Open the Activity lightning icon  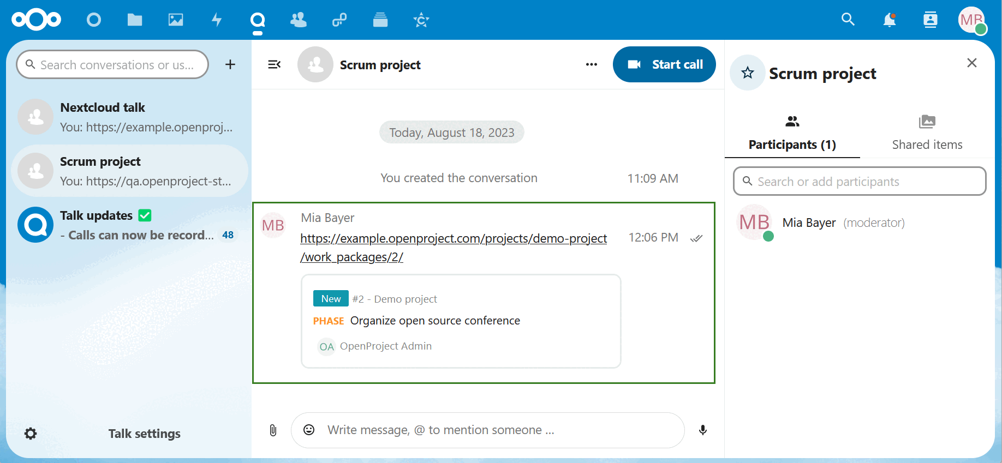click(217, 20)
